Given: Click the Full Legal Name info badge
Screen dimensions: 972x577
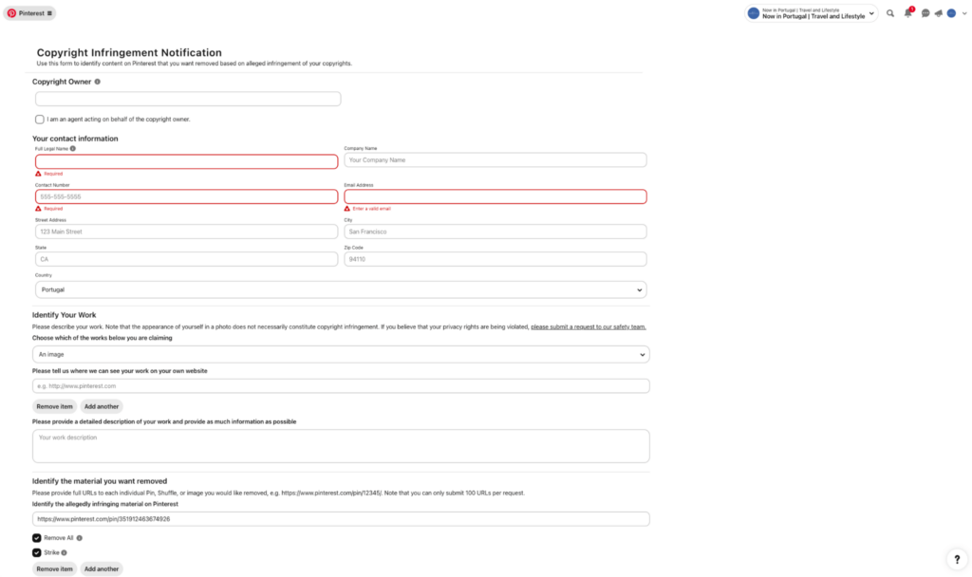Looking at the screenshot, I should point(72,148).
